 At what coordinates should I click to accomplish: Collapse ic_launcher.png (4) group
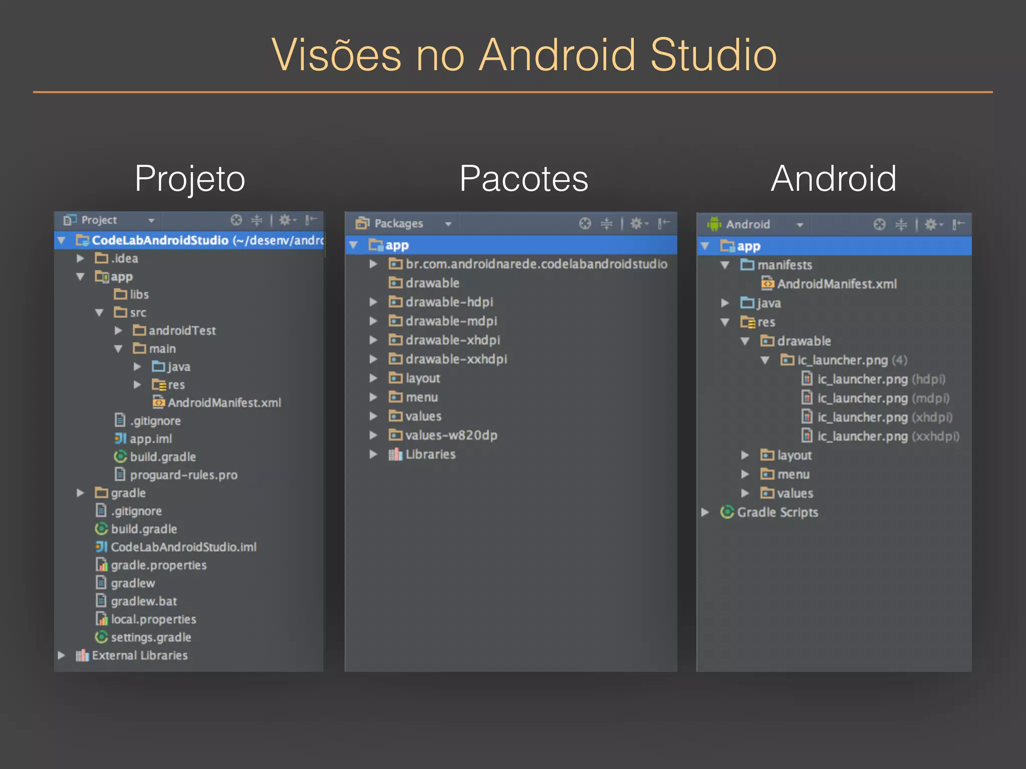[x=765, y=360]
